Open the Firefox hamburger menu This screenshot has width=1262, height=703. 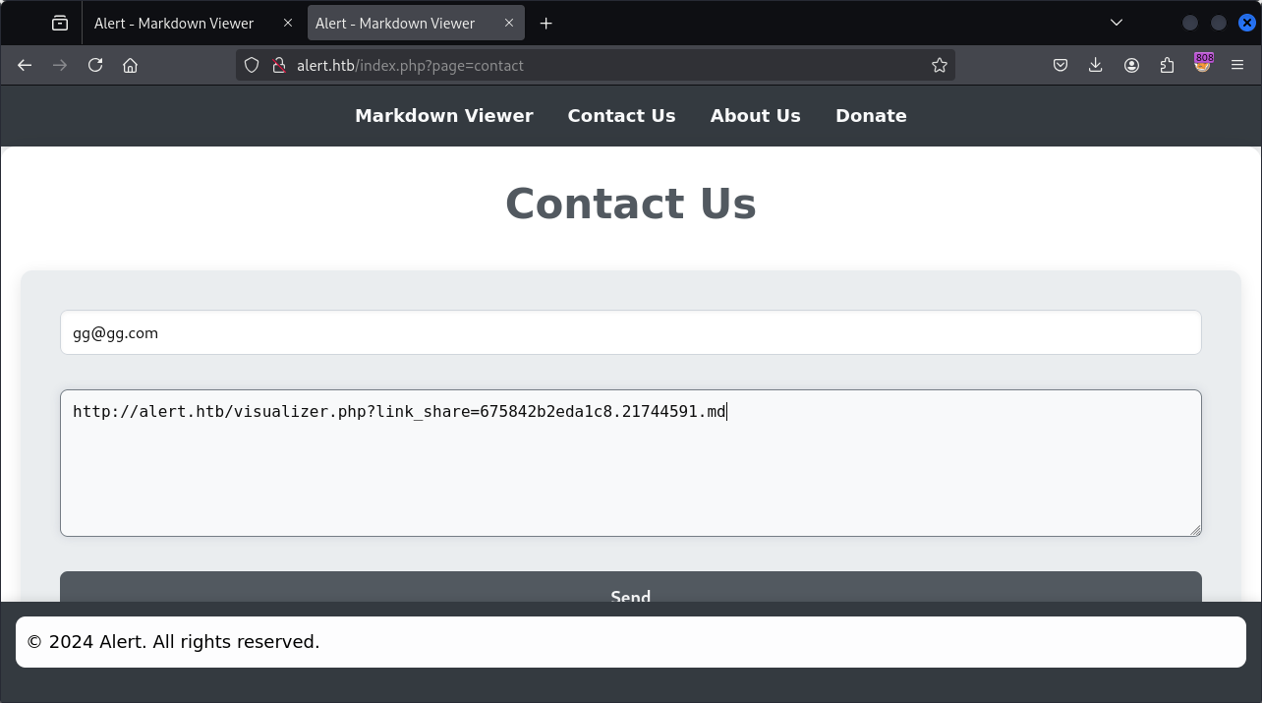pyautogui.click(x=1237, y=65)
